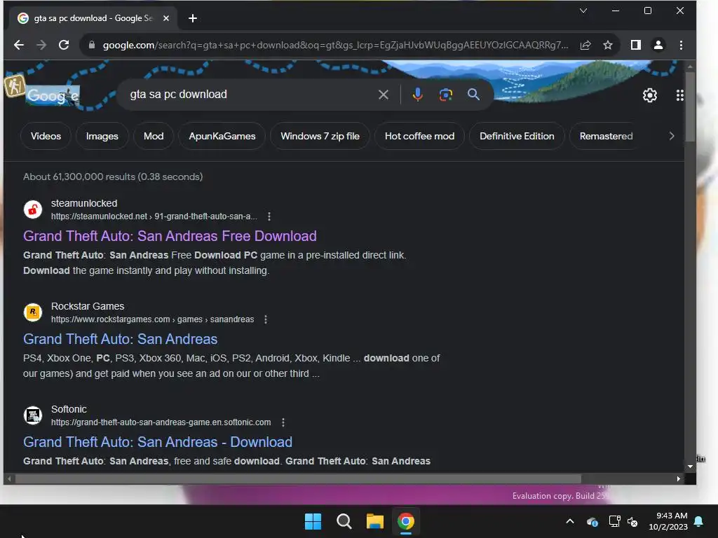Screen dimensions: 718x538
Task: Open Grand Theft Auto: San Andreas Free Download
Action: (x=170, y=236)
